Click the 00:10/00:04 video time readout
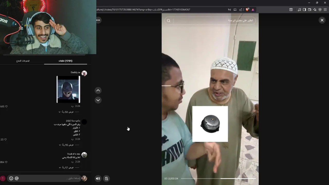This screenshot has width=329, height=185. tap(171, 179)
